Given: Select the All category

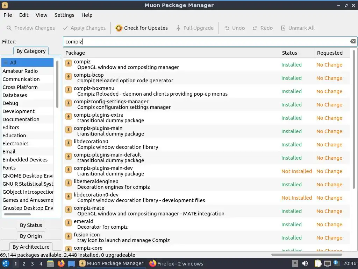Looking at the screenshot, I should point(27,63).
